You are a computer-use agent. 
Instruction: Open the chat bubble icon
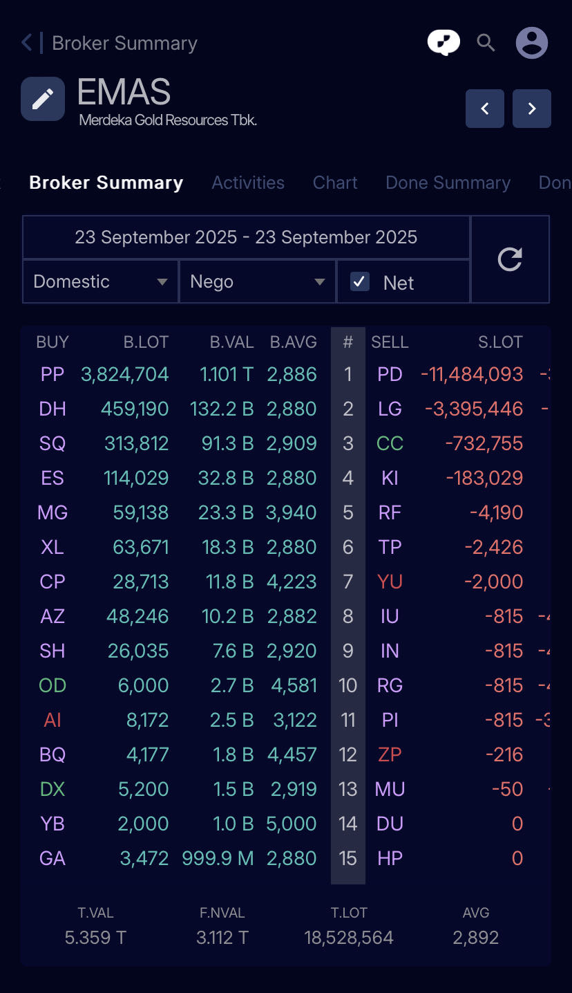pyautogui.click(x=444, y=43)
